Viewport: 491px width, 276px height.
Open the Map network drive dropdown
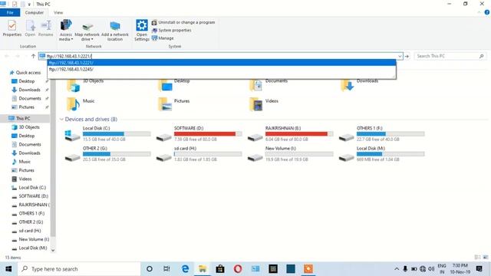pyautogui.click(x=87, y=31)
